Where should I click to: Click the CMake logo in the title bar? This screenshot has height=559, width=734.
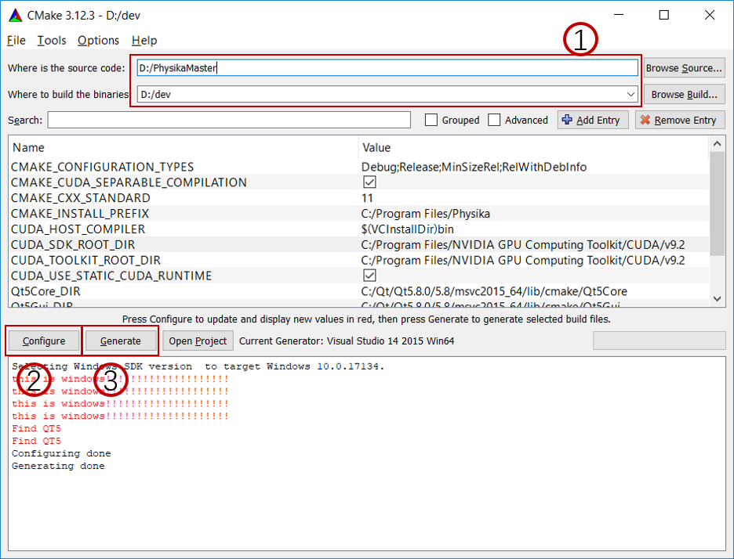click(x=16, y=16)
